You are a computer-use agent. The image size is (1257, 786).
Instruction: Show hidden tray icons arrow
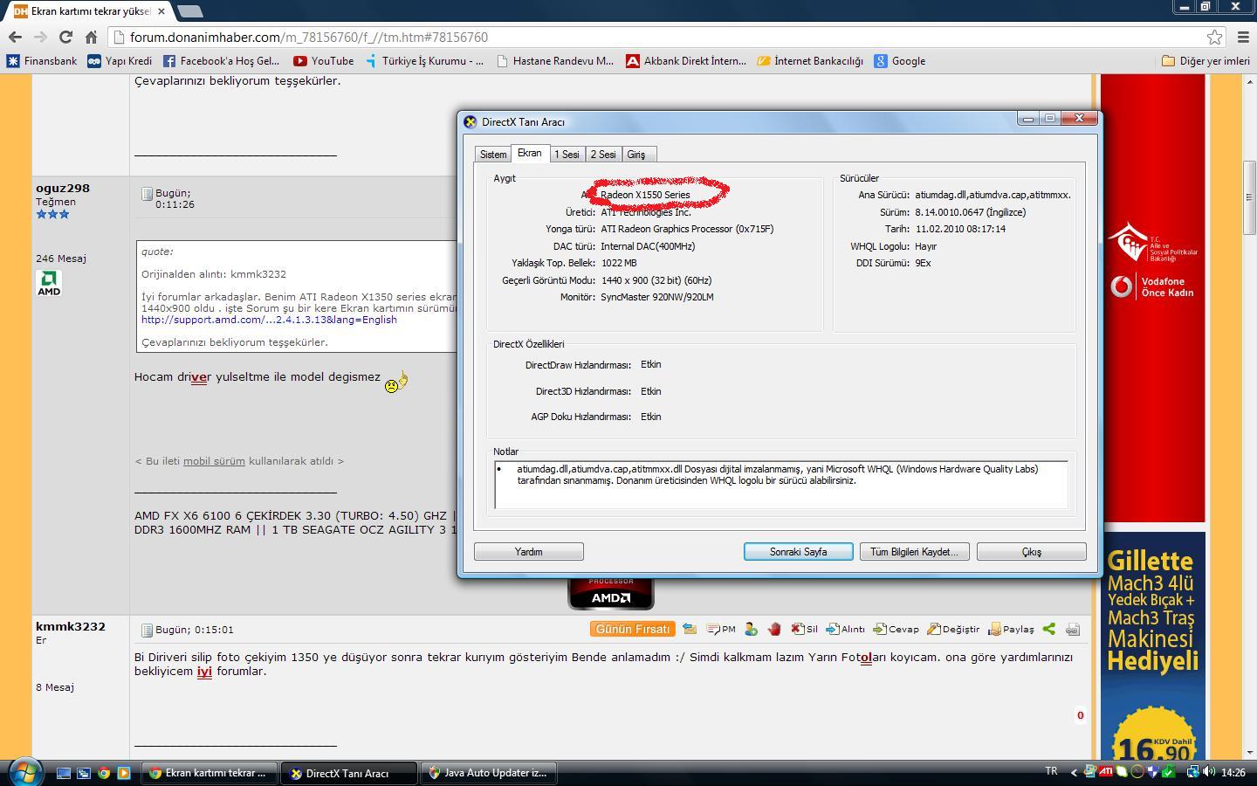[1074, 772]
